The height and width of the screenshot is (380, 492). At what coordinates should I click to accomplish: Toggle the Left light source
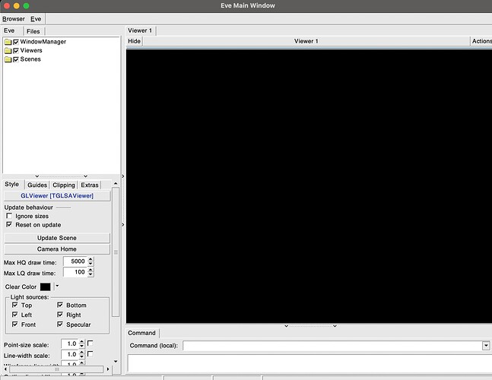(x=14, y=315)
